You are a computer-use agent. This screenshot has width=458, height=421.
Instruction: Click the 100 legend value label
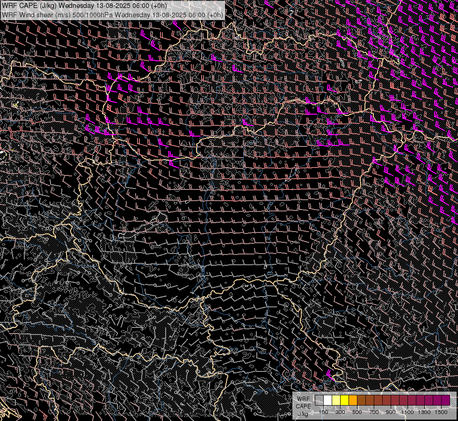[x=323, y=412]
